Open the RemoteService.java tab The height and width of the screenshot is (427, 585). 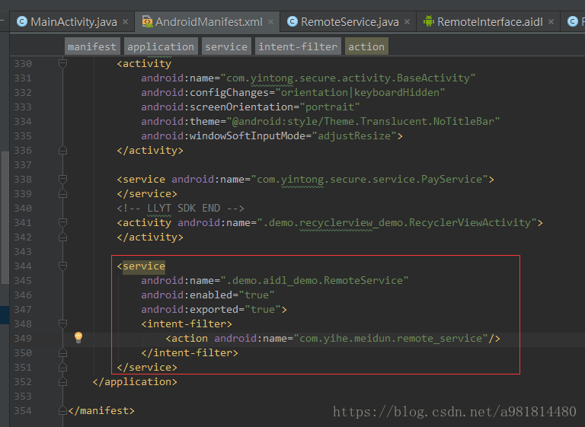(x=349, y=22)
